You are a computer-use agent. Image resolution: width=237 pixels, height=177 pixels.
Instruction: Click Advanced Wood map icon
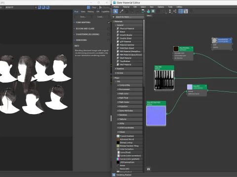pyautogui.click(x=118, y=139)
